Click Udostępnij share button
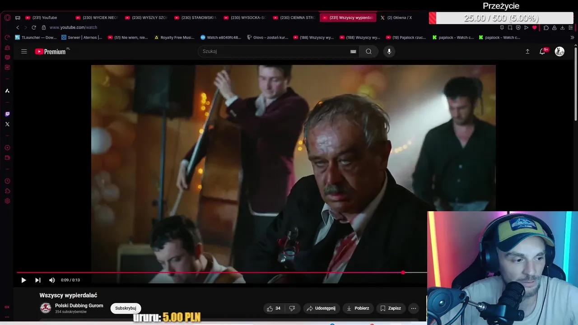 click(322, 308)
